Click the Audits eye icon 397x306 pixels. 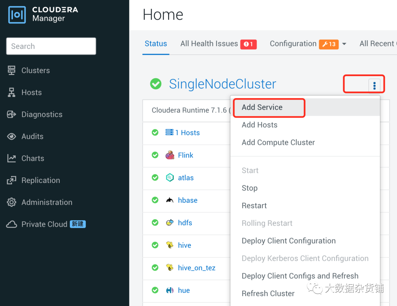click(x=12, y=136)
